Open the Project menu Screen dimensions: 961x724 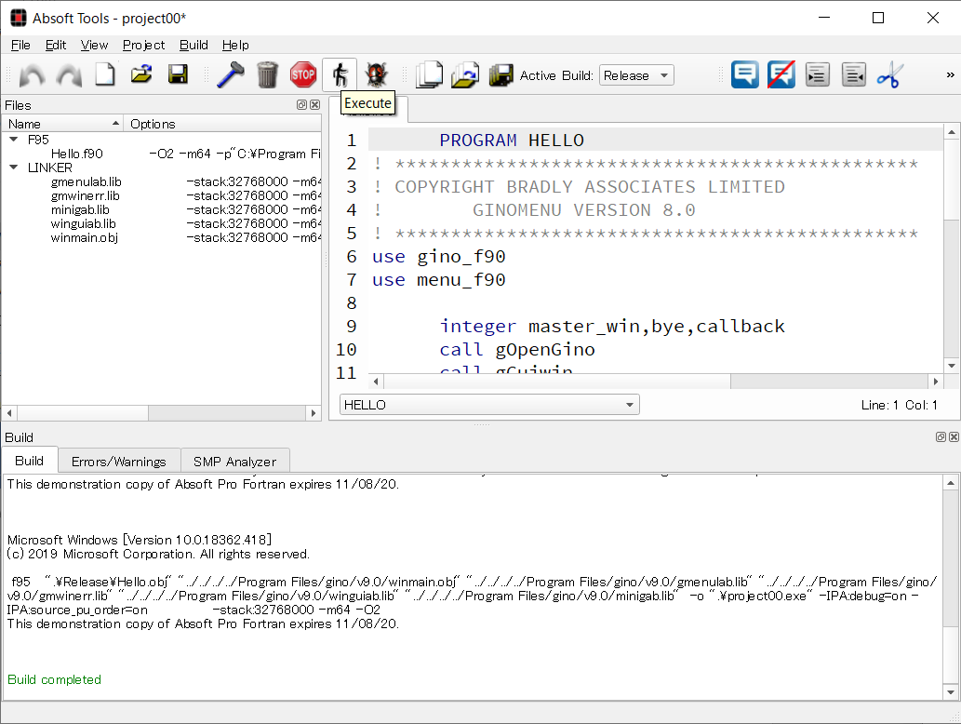(x=143, y=45)
